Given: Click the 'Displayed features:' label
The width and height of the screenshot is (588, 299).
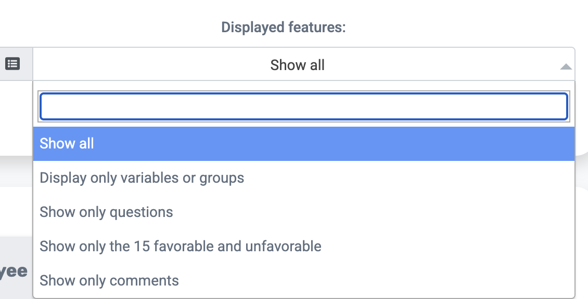Looking at the screenshot, I should click(x=283, y=28).
